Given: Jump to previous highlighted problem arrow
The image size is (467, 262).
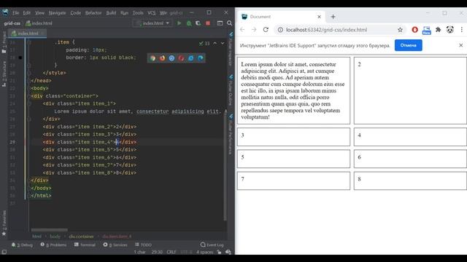Looking at the screenshot, I should [x=215, y=44].
